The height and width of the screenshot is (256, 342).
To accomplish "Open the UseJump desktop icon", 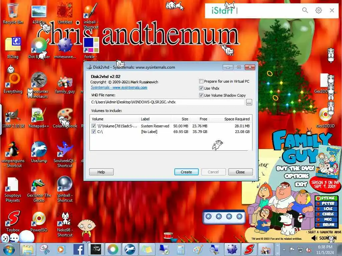I will [39, 152].
